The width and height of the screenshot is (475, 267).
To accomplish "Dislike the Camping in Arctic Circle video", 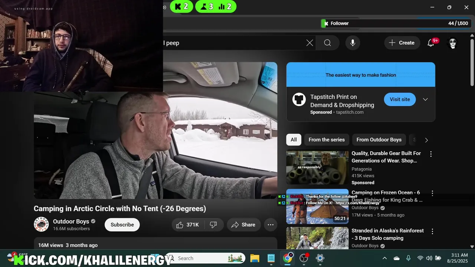I will pyautogui.click(x=213, y=225).
